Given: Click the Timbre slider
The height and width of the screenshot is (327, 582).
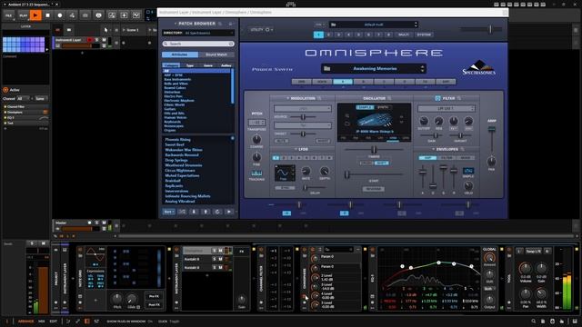Looking at the screenshot, I should coord(374,150).
